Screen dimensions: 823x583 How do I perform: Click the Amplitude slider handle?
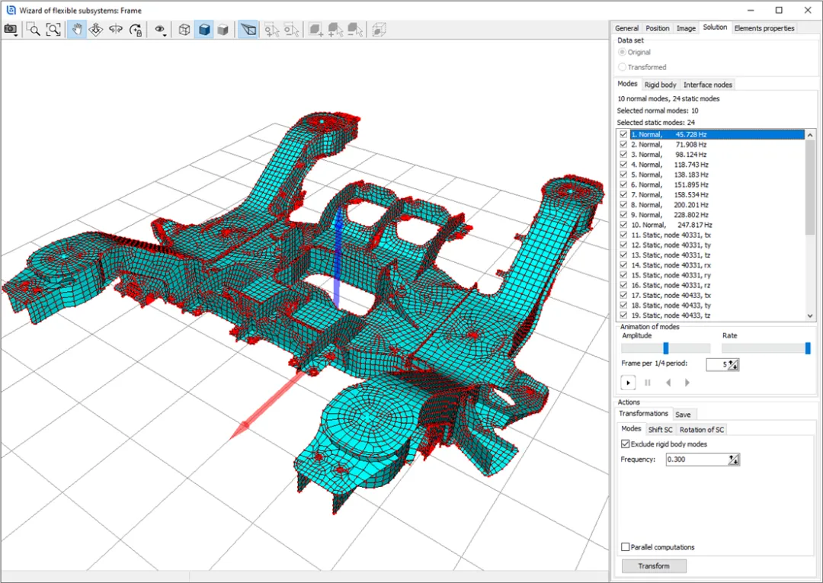[665, 348]
